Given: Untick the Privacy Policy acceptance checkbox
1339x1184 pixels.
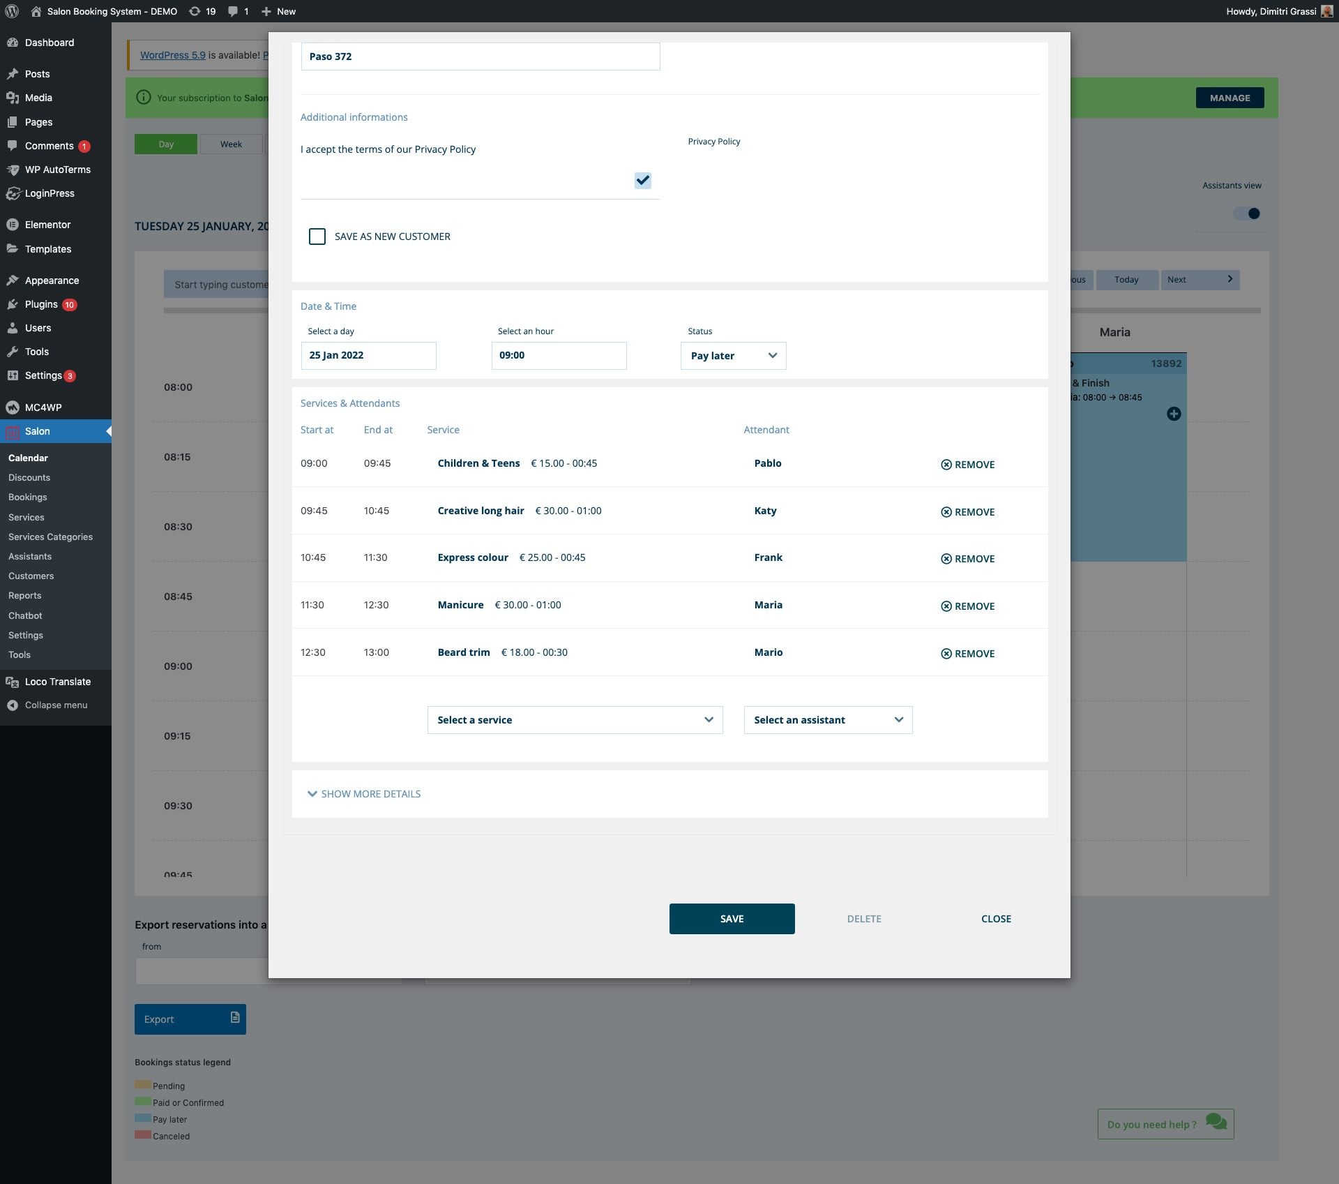Looking at the screenshot, I should [642, 181].
